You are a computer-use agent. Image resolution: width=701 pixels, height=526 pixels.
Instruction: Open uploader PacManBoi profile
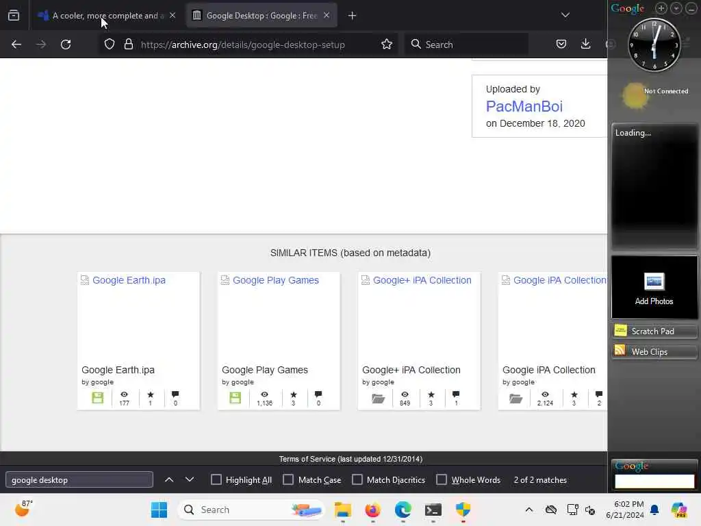524,106
